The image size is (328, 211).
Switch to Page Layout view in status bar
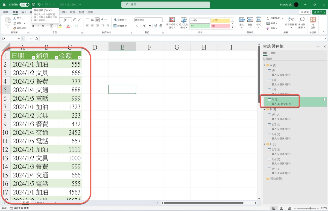(x=282, y=209)
